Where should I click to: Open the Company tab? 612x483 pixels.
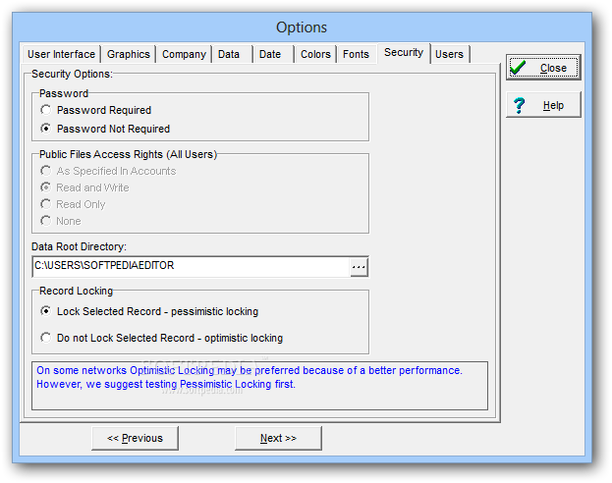click(x=184, y=54)
